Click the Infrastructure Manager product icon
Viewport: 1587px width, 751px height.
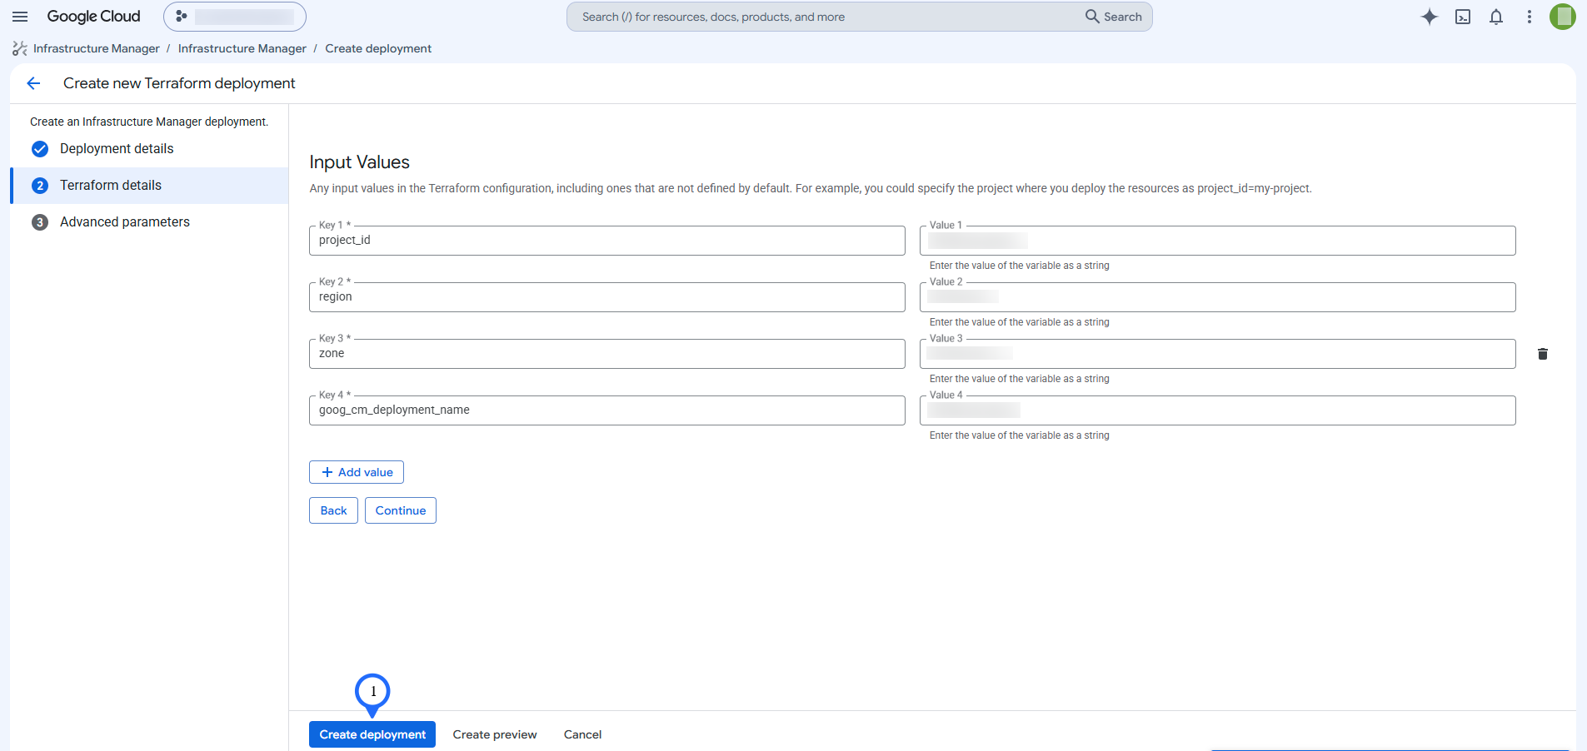[x=20, y=48]
